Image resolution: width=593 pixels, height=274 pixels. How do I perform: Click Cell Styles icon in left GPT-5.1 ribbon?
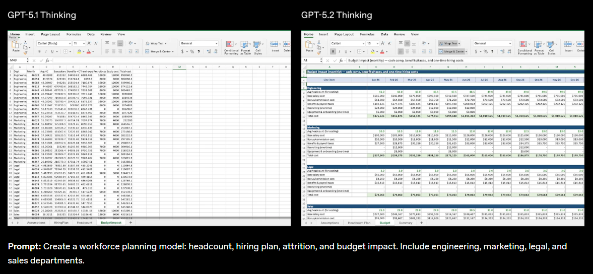coord(258,44)
